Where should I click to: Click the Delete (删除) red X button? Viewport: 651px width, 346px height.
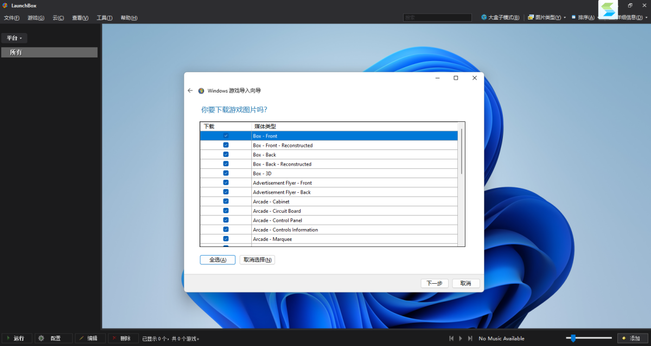[x=123, y=338]
